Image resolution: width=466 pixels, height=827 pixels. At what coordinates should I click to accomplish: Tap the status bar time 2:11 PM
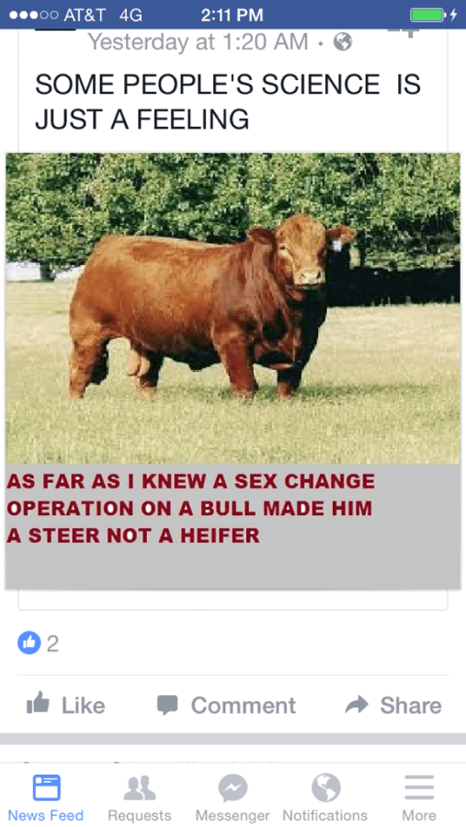232,15
